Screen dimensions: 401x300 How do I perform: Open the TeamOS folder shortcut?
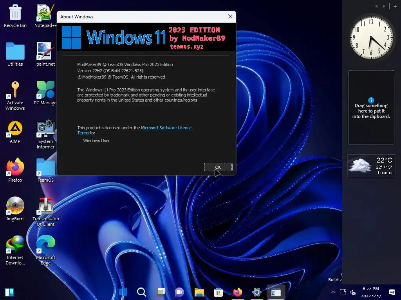(45, 170)
